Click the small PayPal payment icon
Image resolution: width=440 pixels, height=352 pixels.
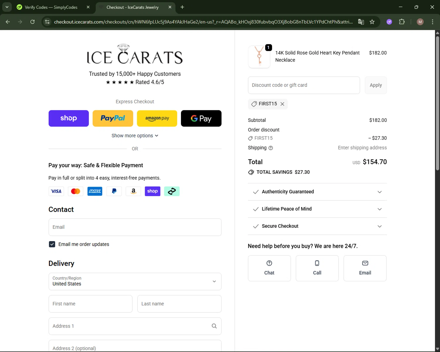click(114, 191)
